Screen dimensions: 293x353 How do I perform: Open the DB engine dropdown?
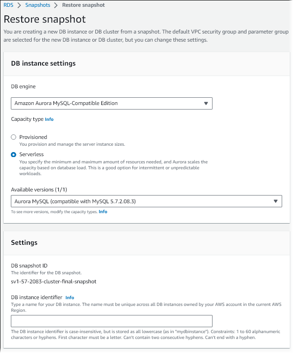(111, 103)
